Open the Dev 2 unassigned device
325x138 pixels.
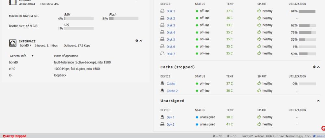[171, 125]
